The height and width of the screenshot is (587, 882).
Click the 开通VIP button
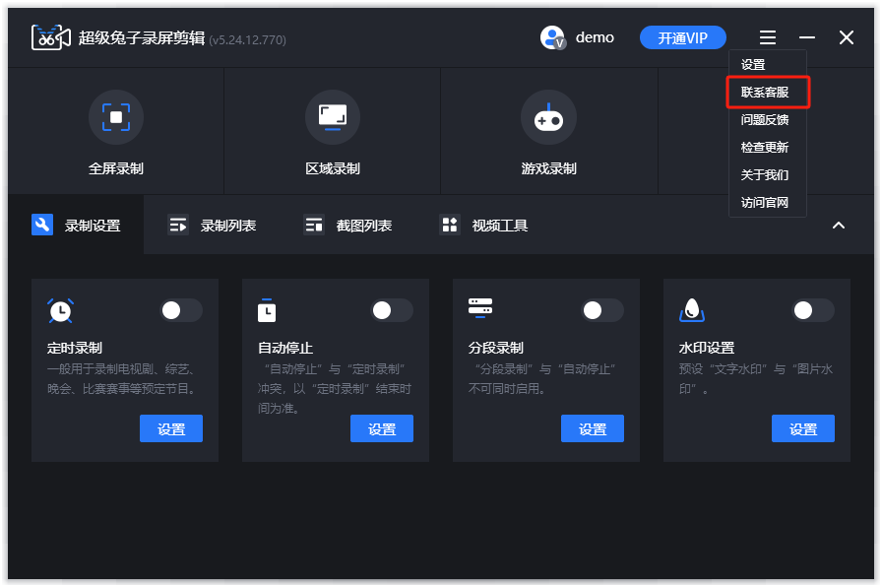(683, 37)
